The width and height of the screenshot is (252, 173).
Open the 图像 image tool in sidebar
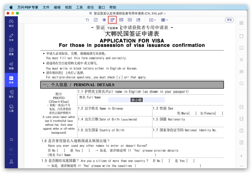coord(11,52)
